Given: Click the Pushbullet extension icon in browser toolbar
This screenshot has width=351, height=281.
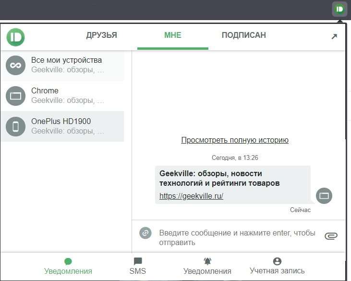Looking at the screenshot, I should pyautogui.click(x=339, y=9).
